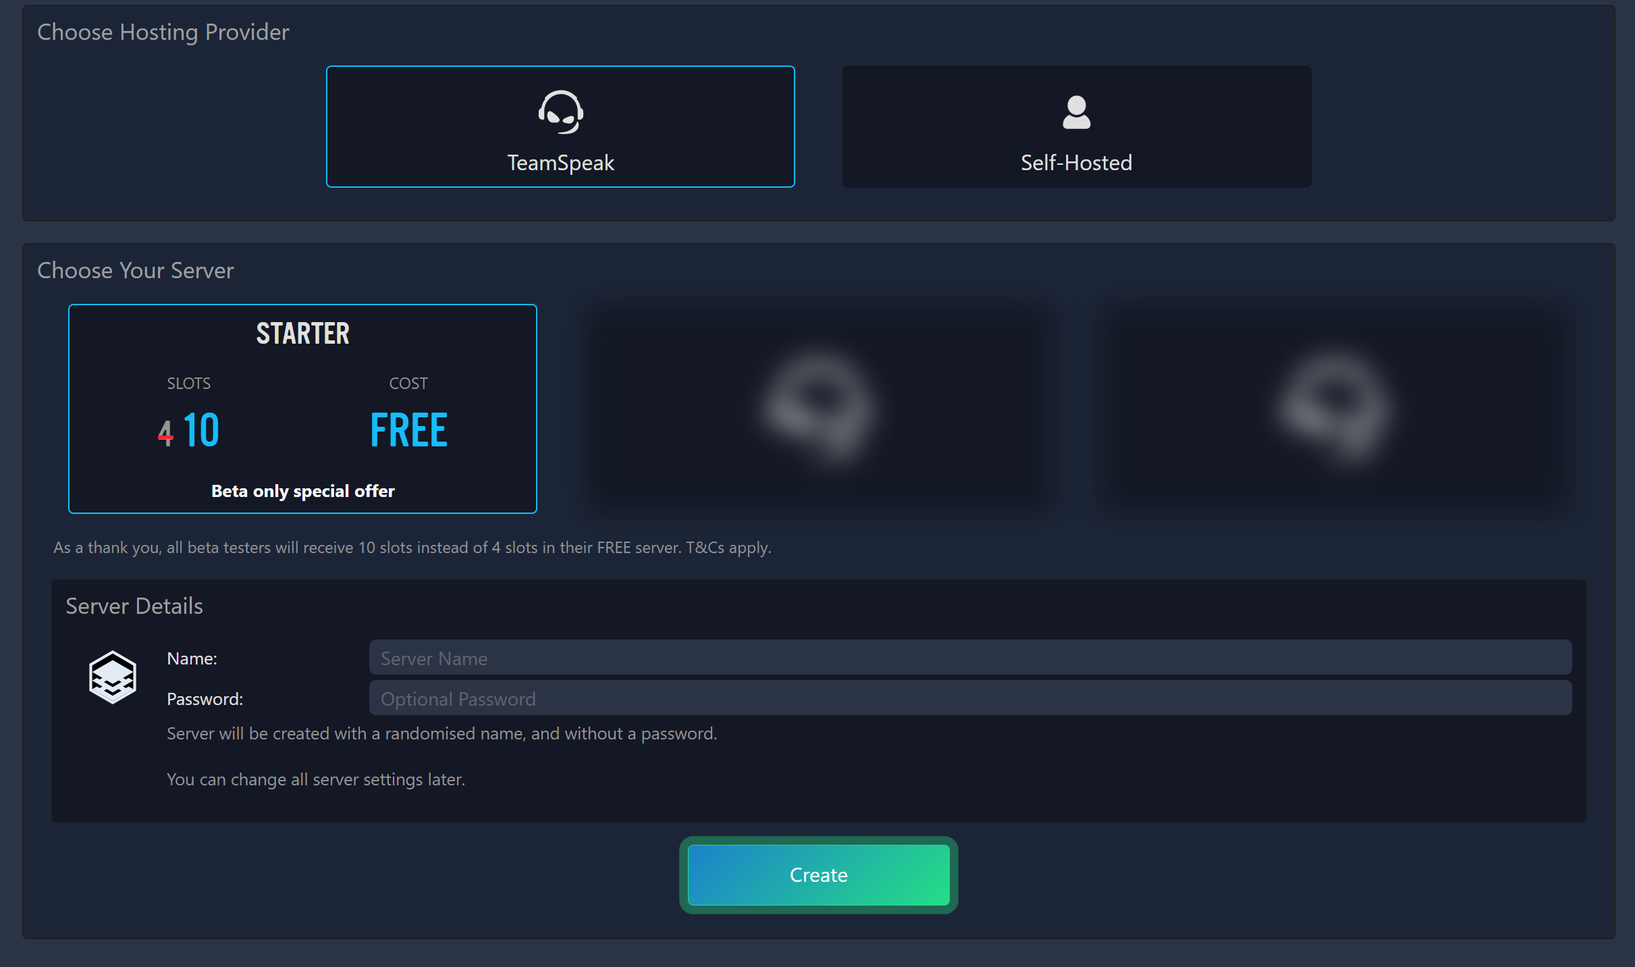Click the 'Choose Your Server' heading

point(135,270)
